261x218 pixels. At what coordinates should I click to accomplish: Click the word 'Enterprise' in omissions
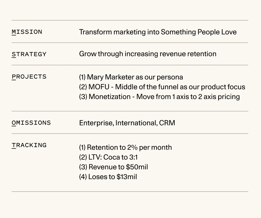tap(97, 123)
